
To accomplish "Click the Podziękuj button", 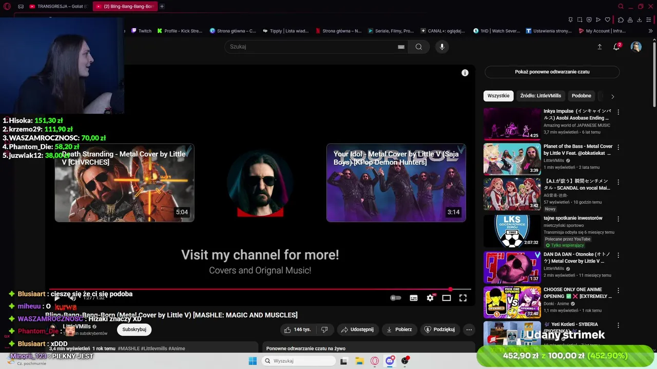I will (439, 330).
